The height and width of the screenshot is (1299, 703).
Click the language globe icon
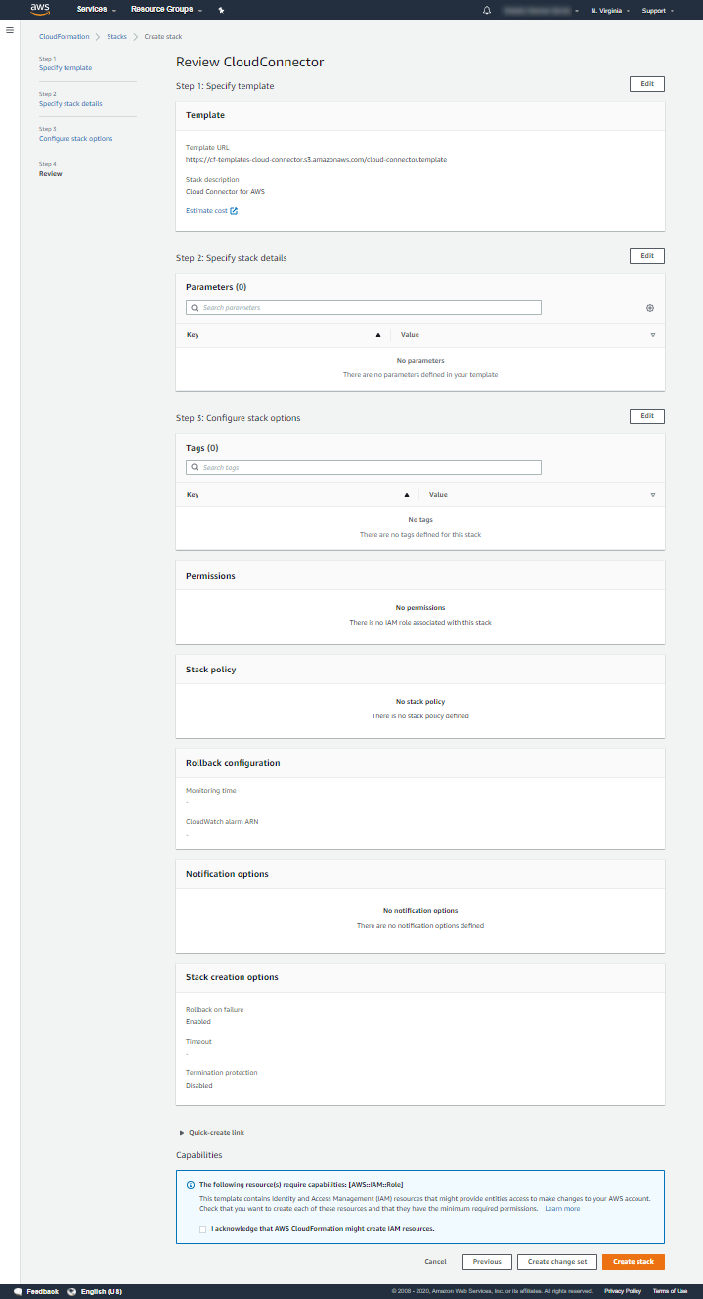[x=72, y=1291]
